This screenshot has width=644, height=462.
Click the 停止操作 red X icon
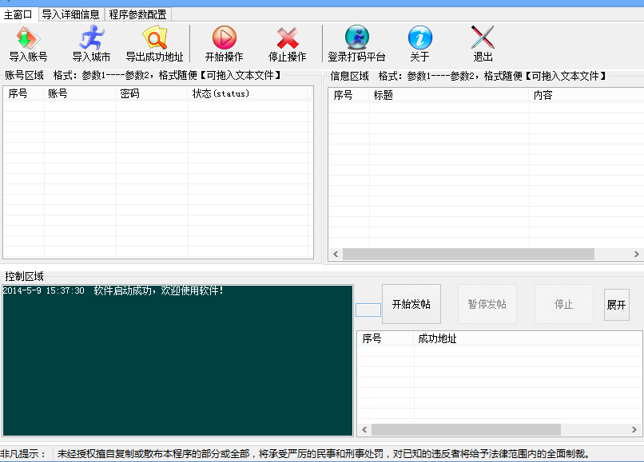287,38
